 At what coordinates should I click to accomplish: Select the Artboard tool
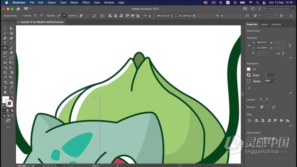[x=5, y=87]
